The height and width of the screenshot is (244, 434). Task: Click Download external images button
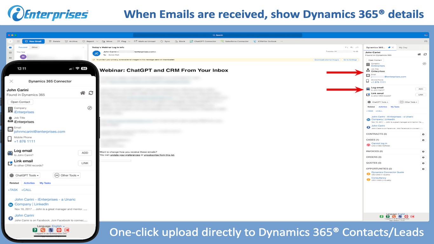point(327,60)
